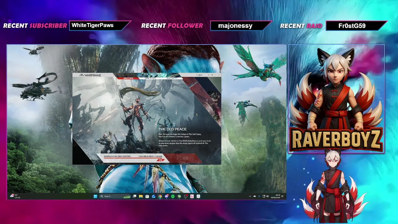
Task: Click the Warframe logo in launcher header
Action: 90,75
